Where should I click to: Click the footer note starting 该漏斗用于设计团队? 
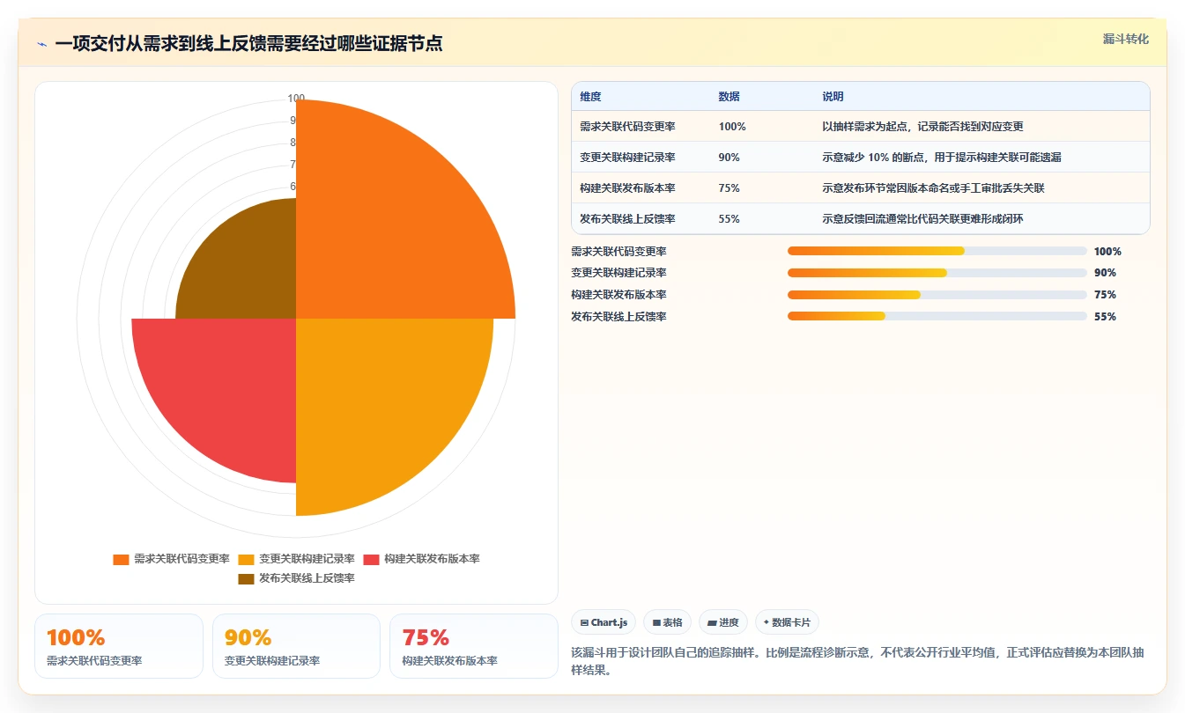tap(857, 661)
